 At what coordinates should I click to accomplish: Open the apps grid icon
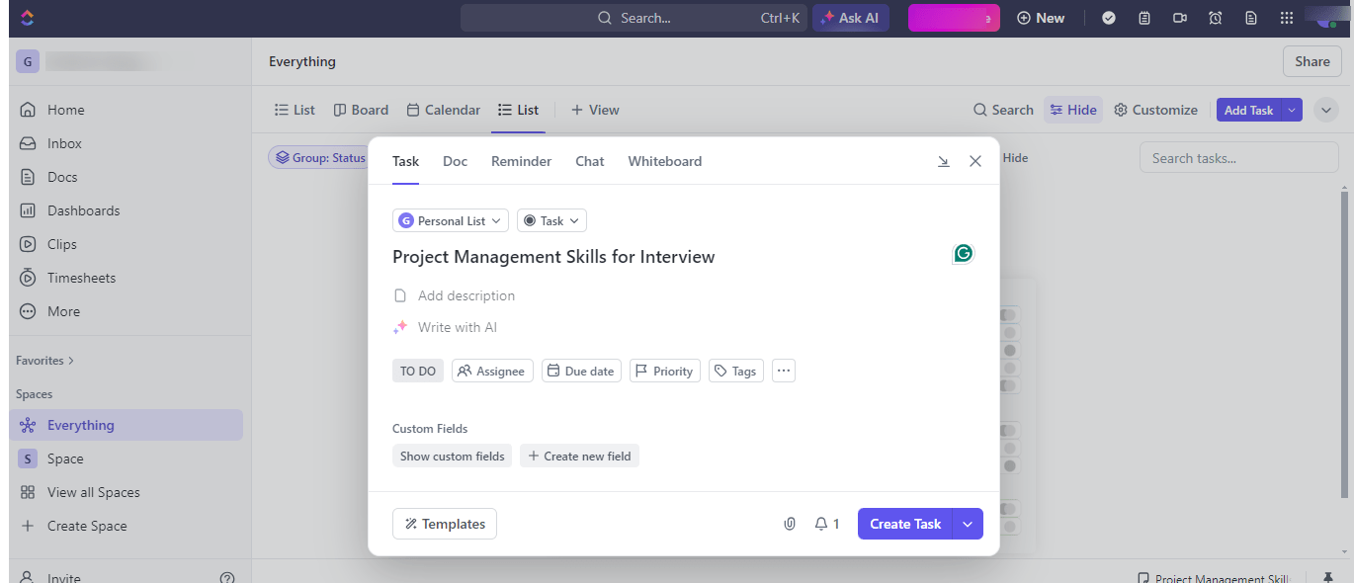click(x=1287, y=18)
